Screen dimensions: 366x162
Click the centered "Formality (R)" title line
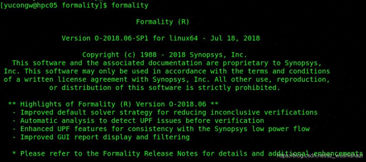point(163,22)
